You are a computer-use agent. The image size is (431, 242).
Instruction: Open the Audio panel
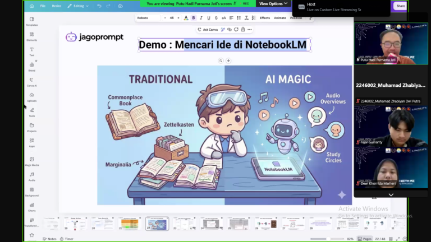(32, 176)
